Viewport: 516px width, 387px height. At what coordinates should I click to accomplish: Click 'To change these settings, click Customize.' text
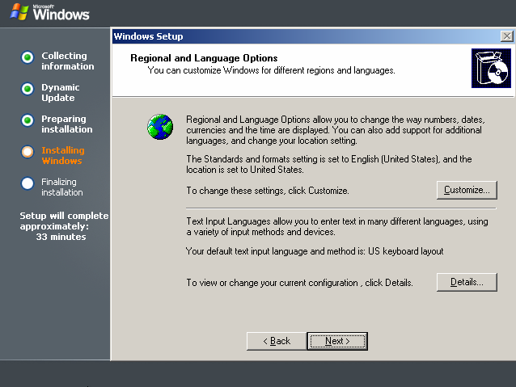pos(268,191)
